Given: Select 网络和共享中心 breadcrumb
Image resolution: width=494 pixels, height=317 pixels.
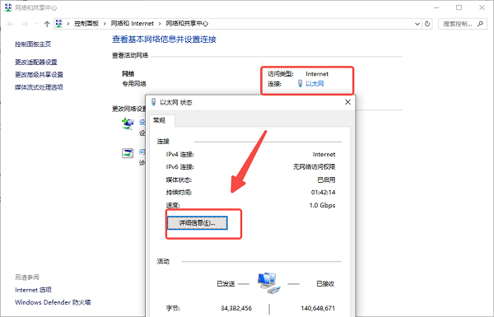Looking at the screenshot, I should [x=187, y=24].
